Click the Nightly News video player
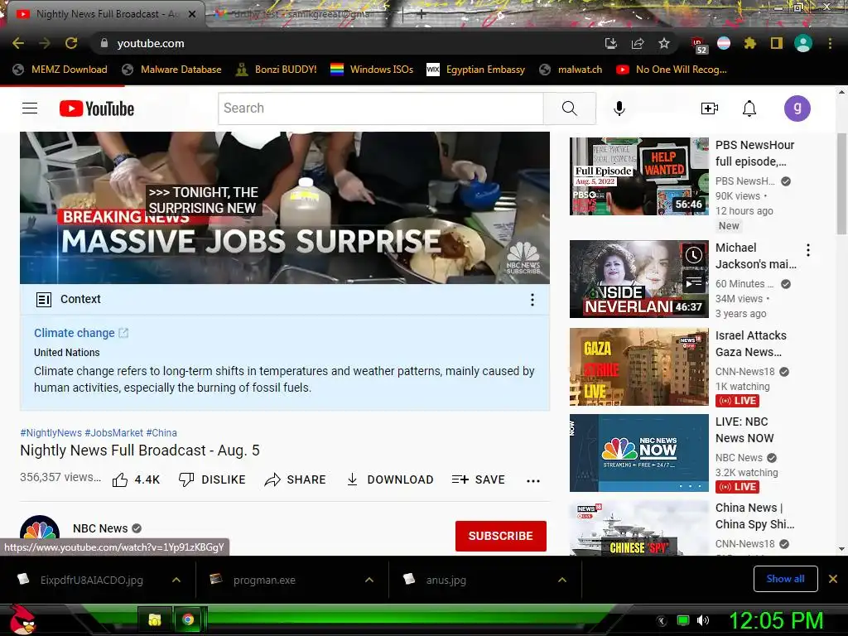Screen dimensions: 848x636 [285, 208]
